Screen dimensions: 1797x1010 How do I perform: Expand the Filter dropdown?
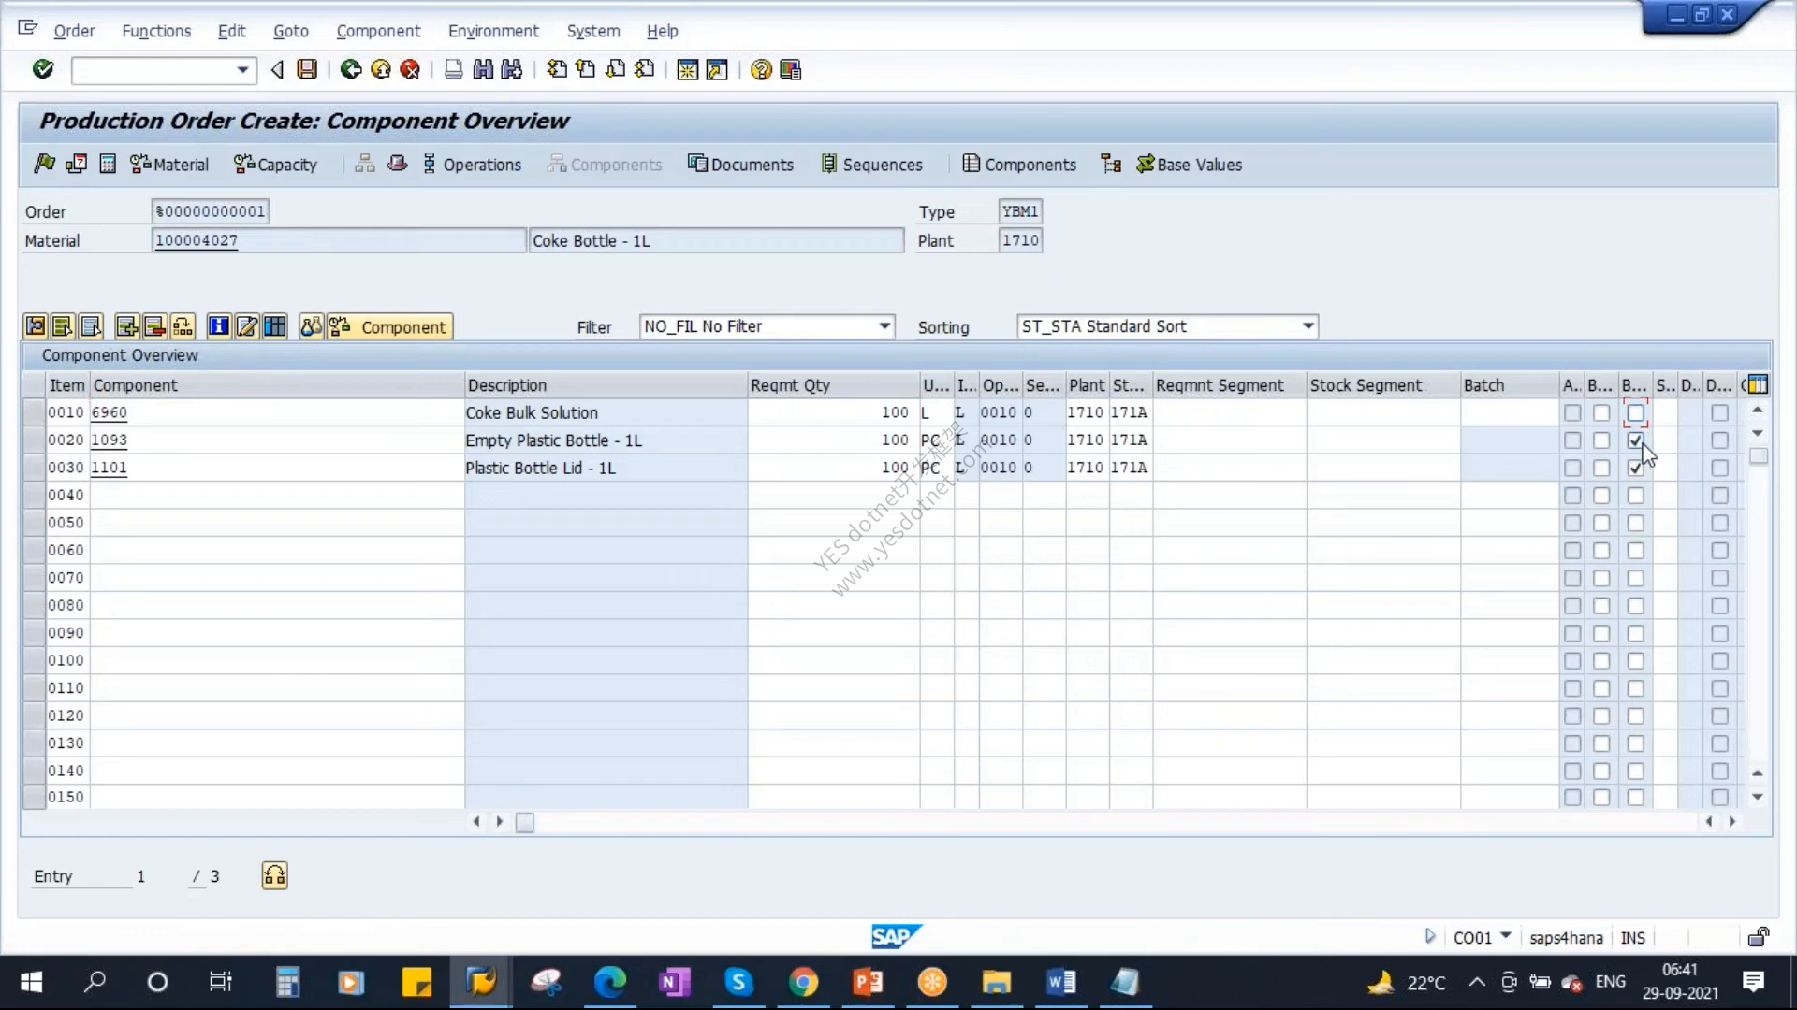[x=884, y=326]
